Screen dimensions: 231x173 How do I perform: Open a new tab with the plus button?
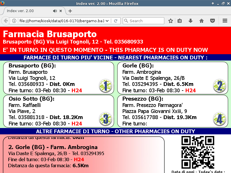[x=70, y=11]
